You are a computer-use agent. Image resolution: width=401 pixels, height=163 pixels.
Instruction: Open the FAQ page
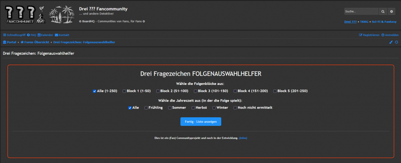pyautogui.click(x=31, y=35)
